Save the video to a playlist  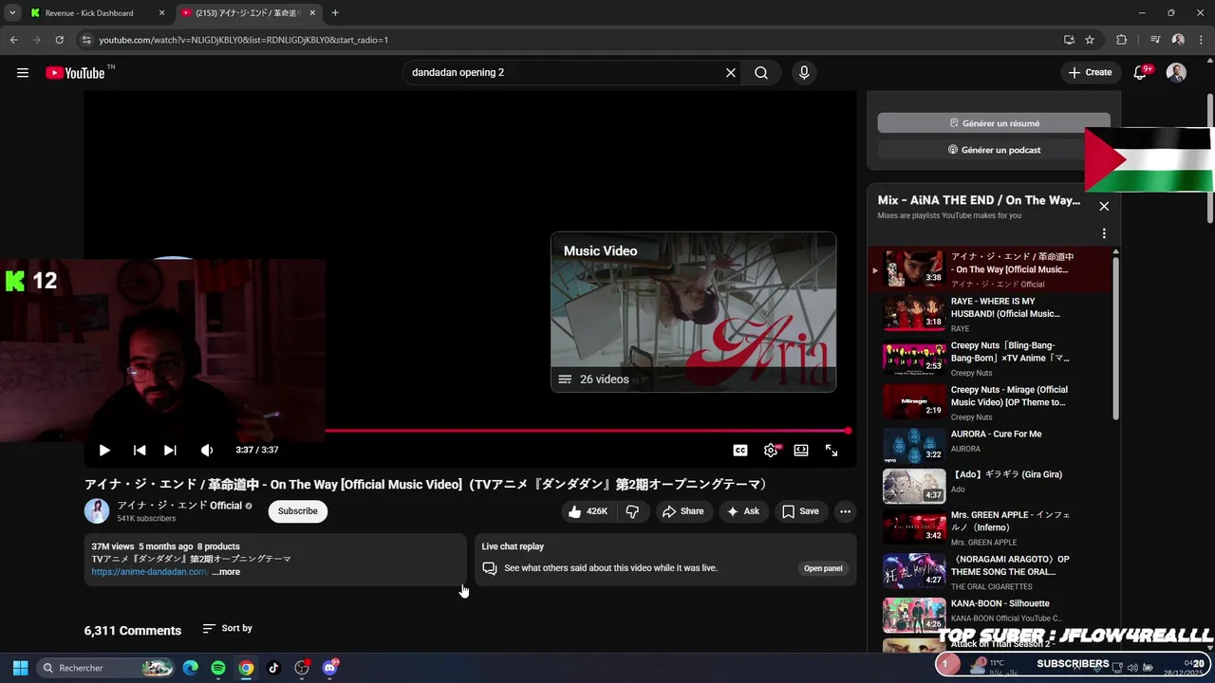click(799, 511)
